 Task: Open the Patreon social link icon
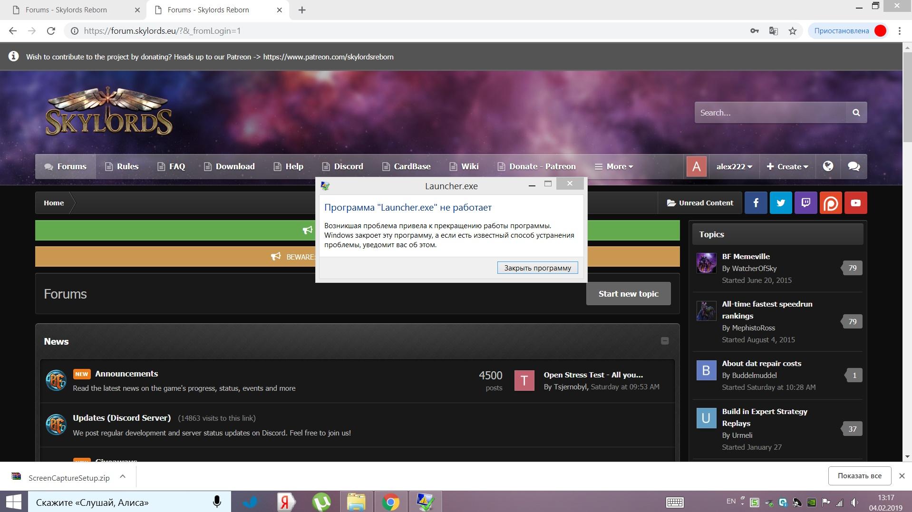(x=831, y=203)
